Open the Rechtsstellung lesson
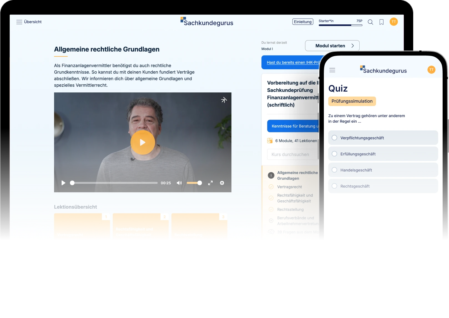This screenshot has height=318, width=449. [290, 210]
